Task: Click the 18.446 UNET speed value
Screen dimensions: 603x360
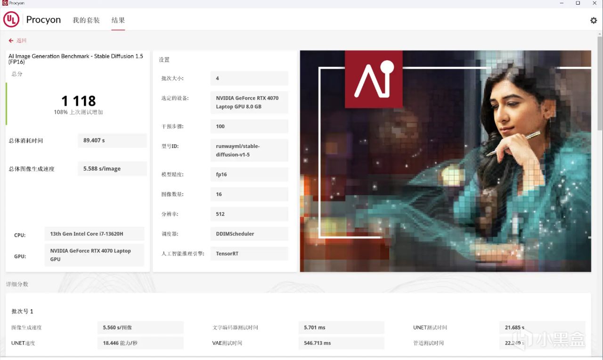Action: [140, 343]
